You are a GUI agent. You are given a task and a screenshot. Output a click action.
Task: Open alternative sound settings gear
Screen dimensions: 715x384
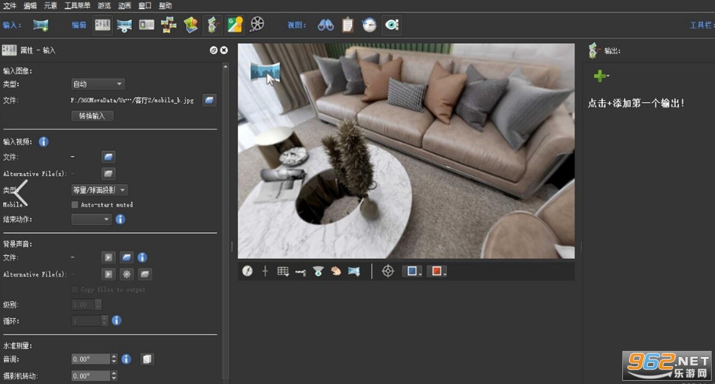coord(126,274)
